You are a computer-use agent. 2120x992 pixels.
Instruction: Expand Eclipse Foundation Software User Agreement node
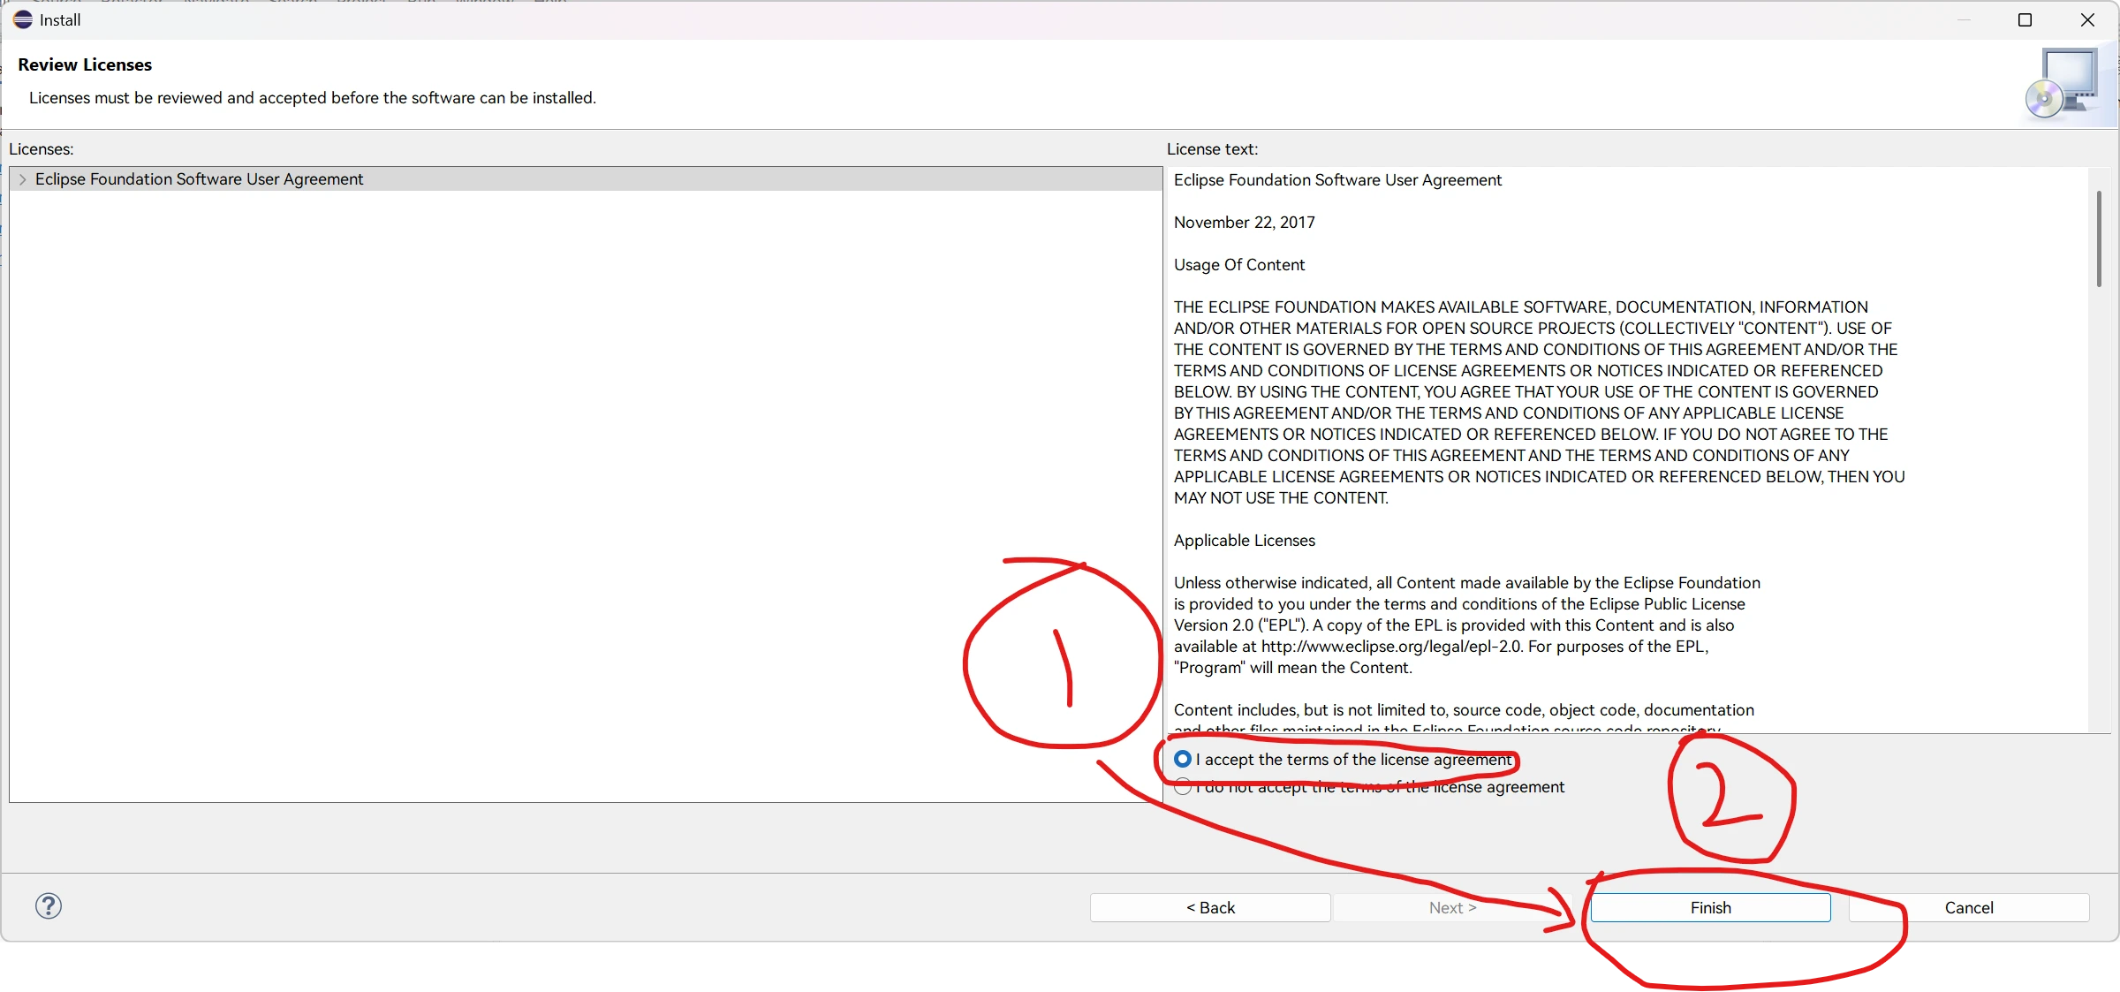pos(22,179)
